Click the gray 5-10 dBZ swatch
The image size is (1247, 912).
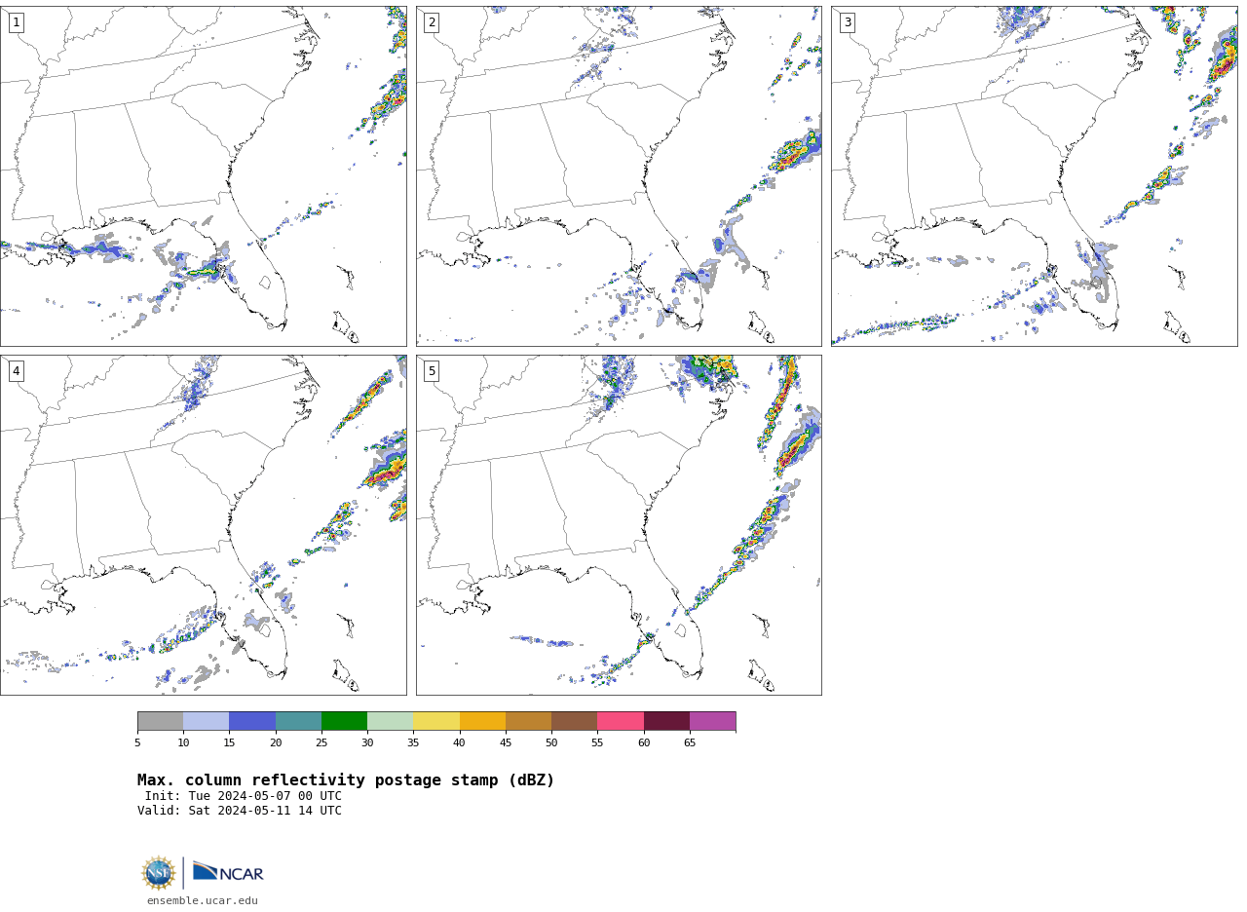click(x=160, y=721)
